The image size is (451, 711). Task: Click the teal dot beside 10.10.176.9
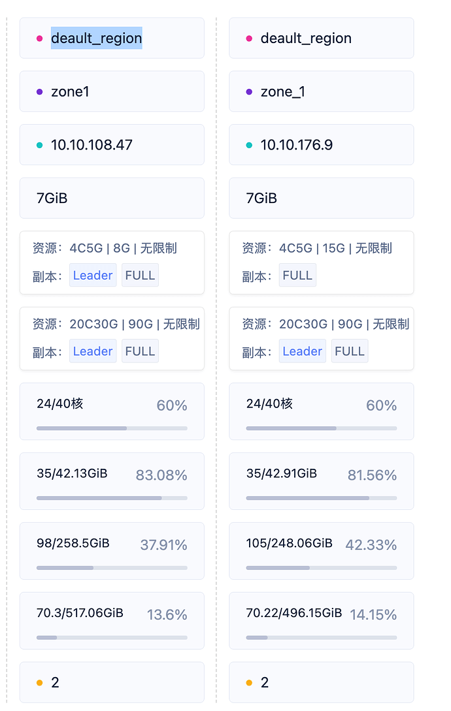(x=249, y=145)
